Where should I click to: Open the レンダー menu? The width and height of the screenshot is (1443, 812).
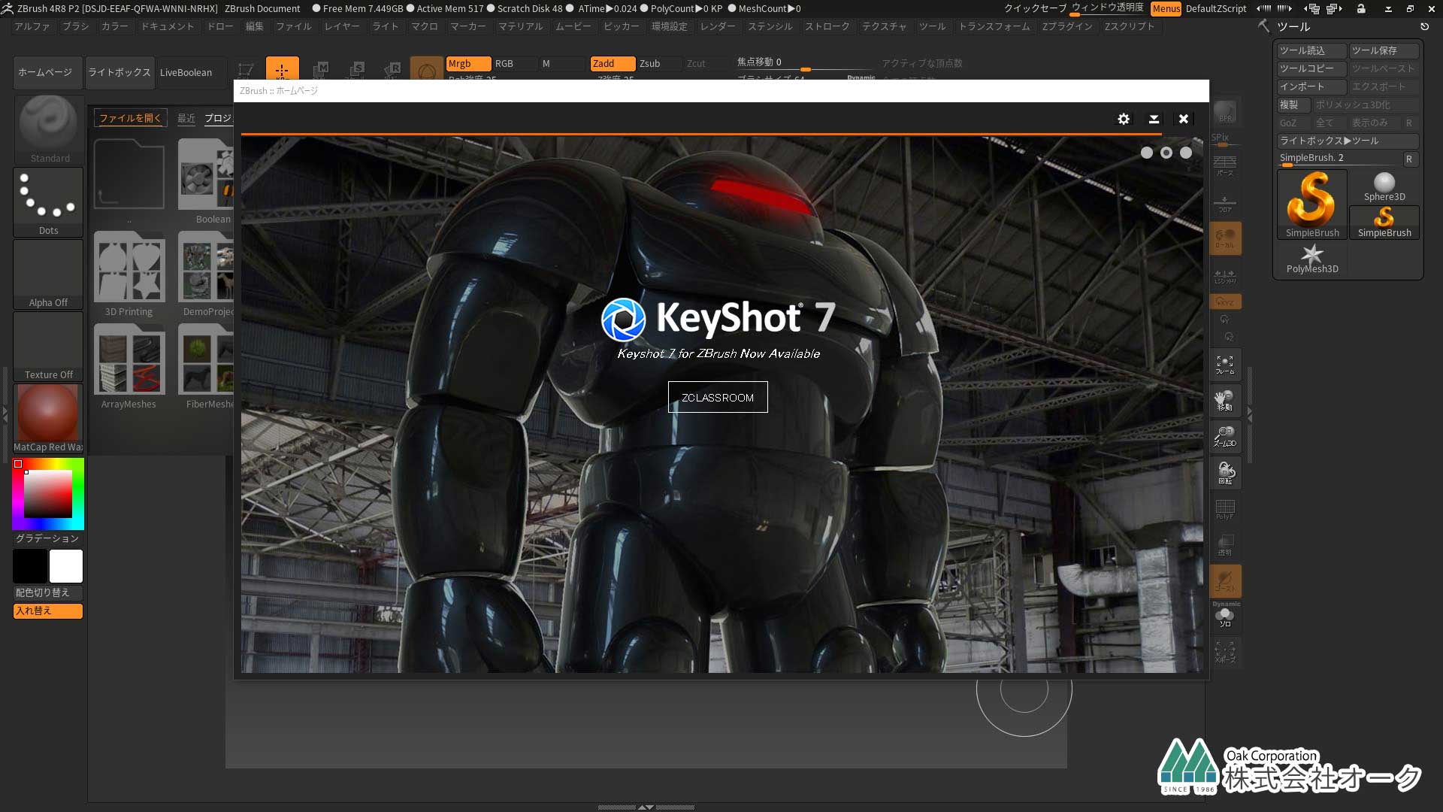click(717, 26)
